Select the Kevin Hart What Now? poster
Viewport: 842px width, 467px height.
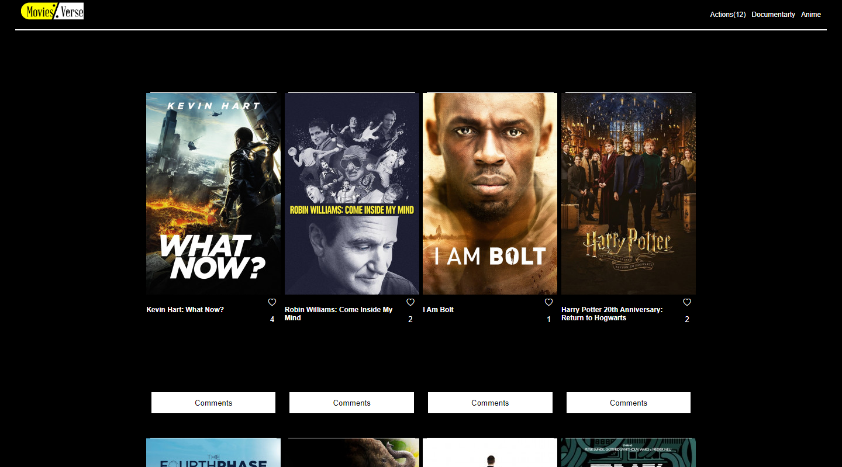(x=213, y=193)
